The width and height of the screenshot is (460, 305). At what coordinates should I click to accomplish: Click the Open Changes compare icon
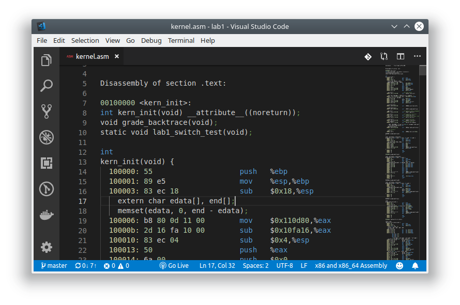(384, 56)
